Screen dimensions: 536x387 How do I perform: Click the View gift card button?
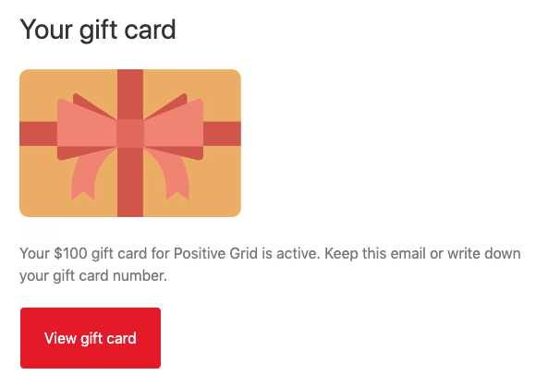pos(91,338)
